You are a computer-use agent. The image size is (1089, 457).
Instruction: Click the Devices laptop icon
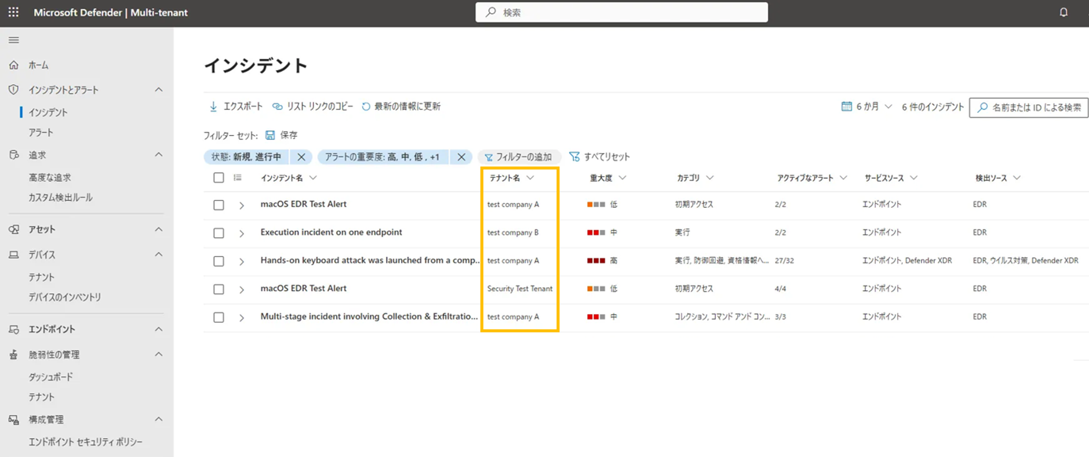(13, 255)
